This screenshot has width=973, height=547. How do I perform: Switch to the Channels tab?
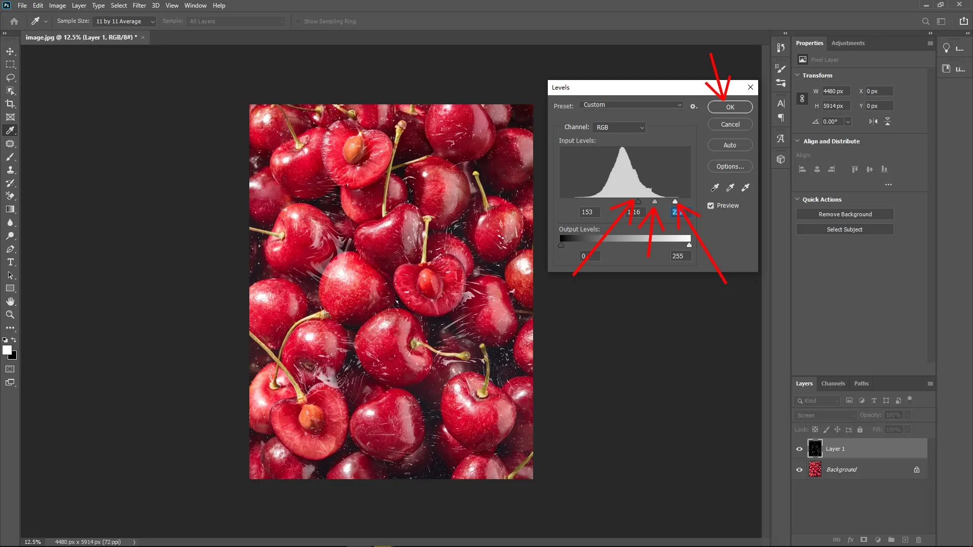point(833,383)
